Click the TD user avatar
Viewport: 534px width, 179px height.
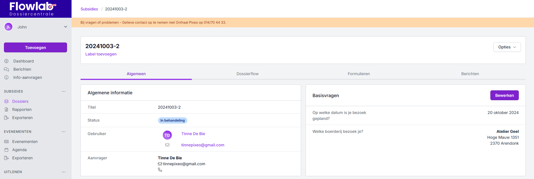[x=167, y=135]
